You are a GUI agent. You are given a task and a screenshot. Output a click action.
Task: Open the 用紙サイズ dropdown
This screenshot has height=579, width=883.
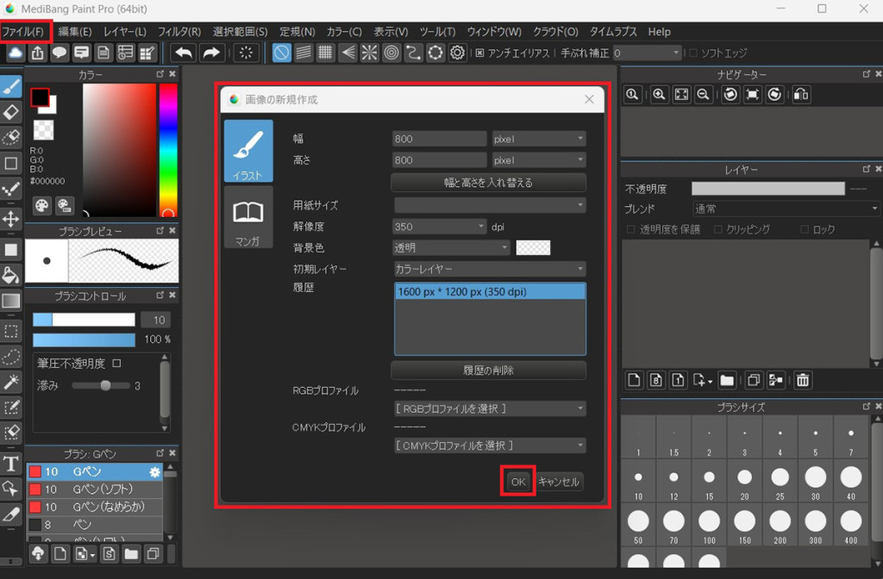[x=490, y=205]
